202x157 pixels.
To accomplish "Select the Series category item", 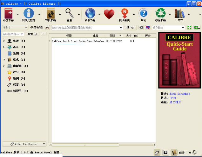I will [16, 53].
